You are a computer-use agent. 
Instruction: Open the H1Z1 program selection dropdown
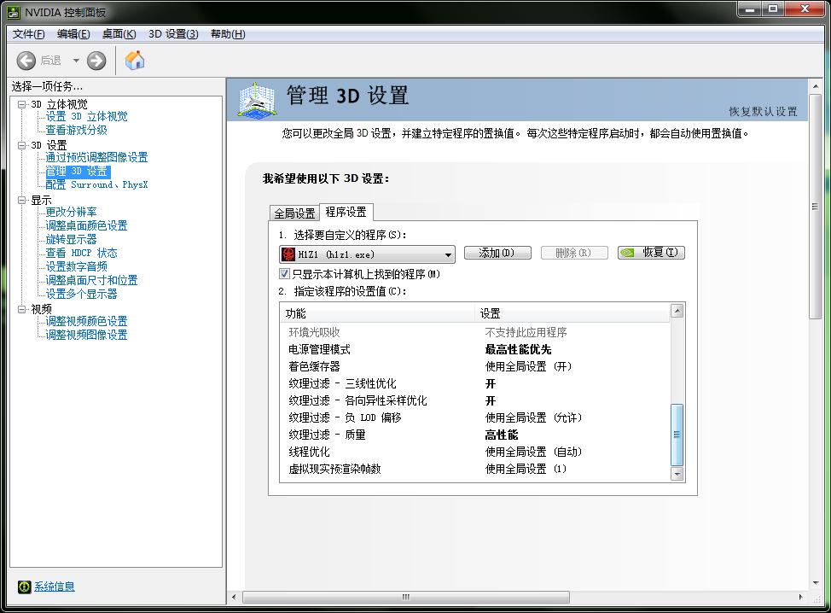click(x=448, y=254)
